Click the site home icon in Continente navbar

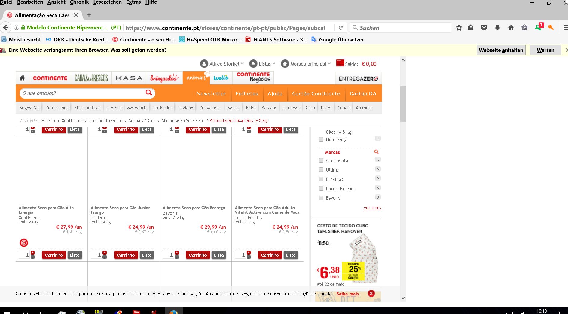22,78
